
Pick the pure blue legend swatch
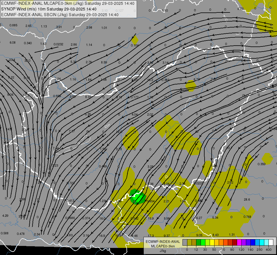tap(253, 243)
